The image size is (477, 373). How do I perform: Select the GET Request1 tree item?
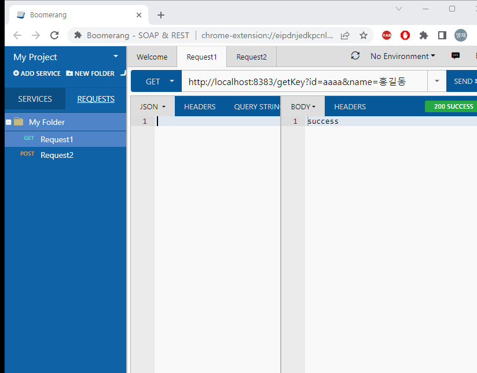(x=65, y=139)
